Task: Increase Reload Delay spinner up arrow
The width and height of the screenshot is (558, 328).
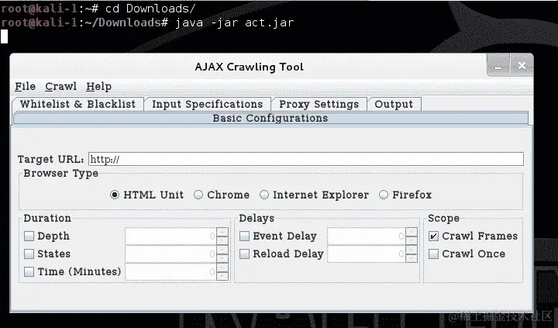Action: point(412,250)
